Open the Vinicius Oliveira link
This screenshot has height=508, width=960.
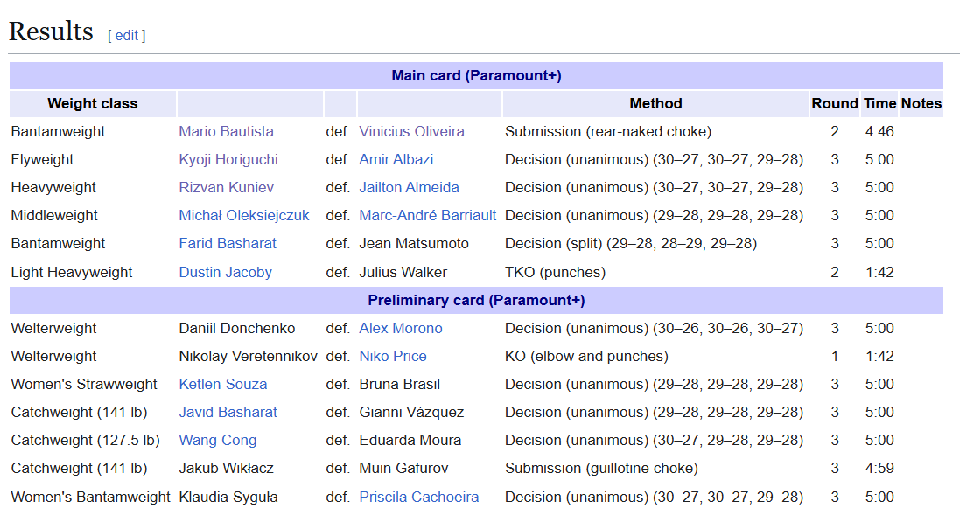pyautogui.click(x=411, y=131)
